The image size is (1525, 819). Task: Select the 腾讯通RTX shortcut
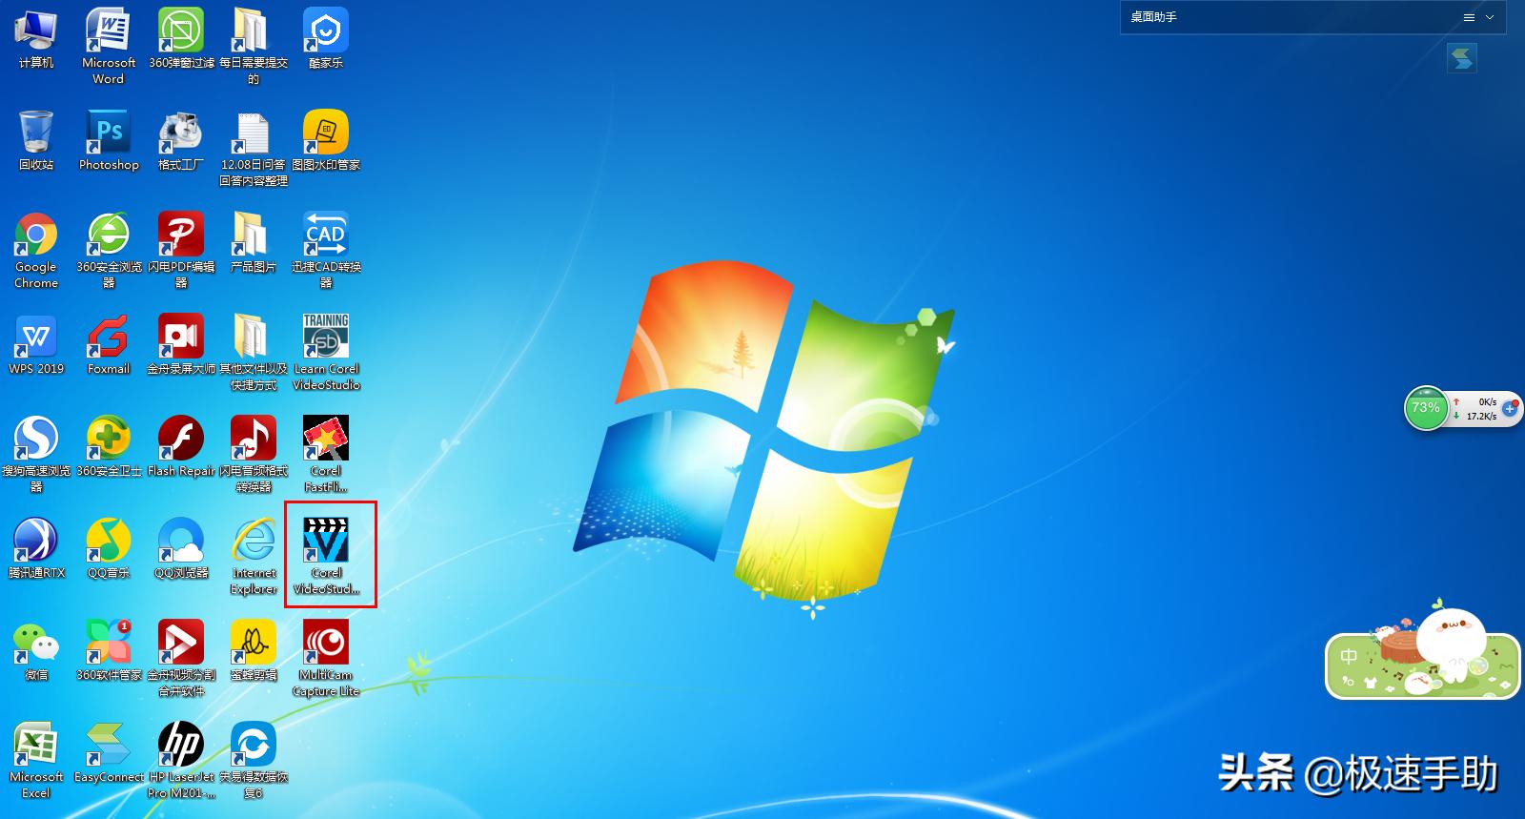point(36,549)
